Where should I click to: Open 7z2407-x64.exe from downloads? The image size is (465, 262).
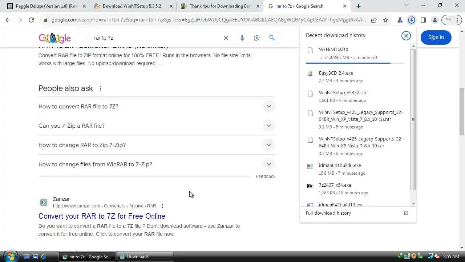point(335,185)
